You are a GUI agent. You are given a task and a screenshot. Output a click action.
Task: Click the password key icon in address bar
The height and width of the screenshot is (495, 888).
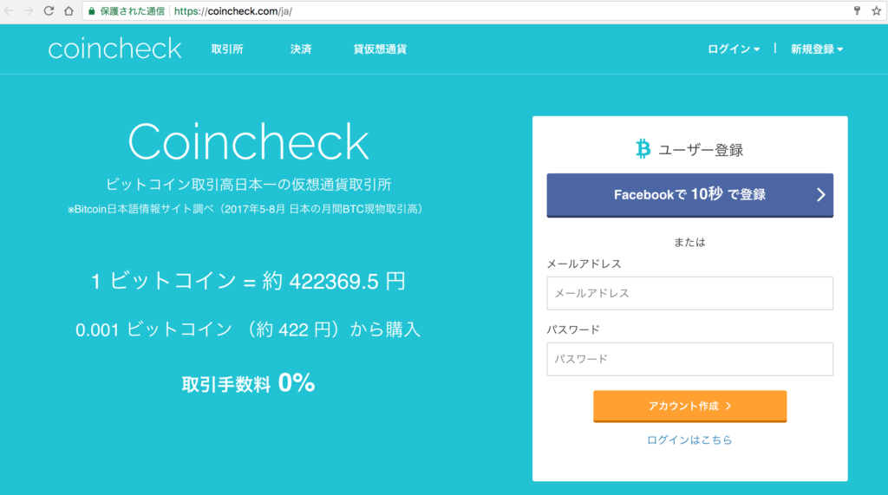(x=857, y=10)
